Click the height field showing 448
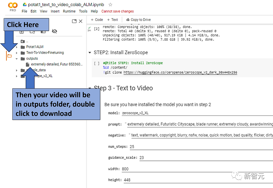The height and width of the screenshot is (188, 273). 198,180
